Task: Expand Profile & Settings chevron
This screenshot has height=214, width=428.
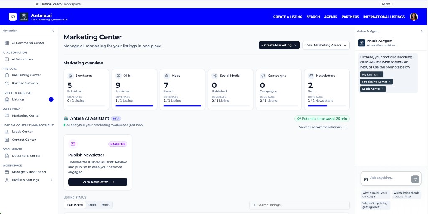Action: 51,180
